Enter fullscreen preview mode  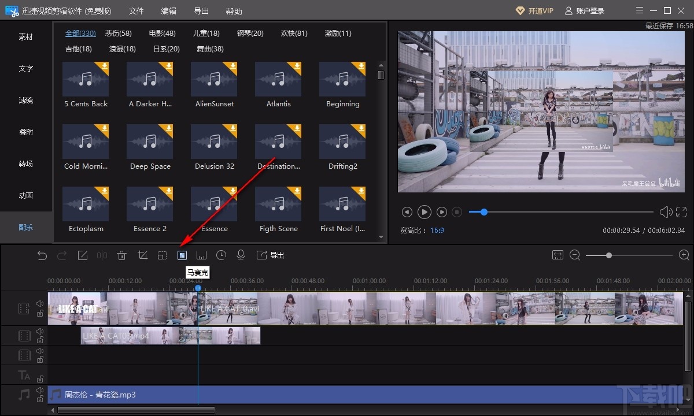tap(681, 212)
